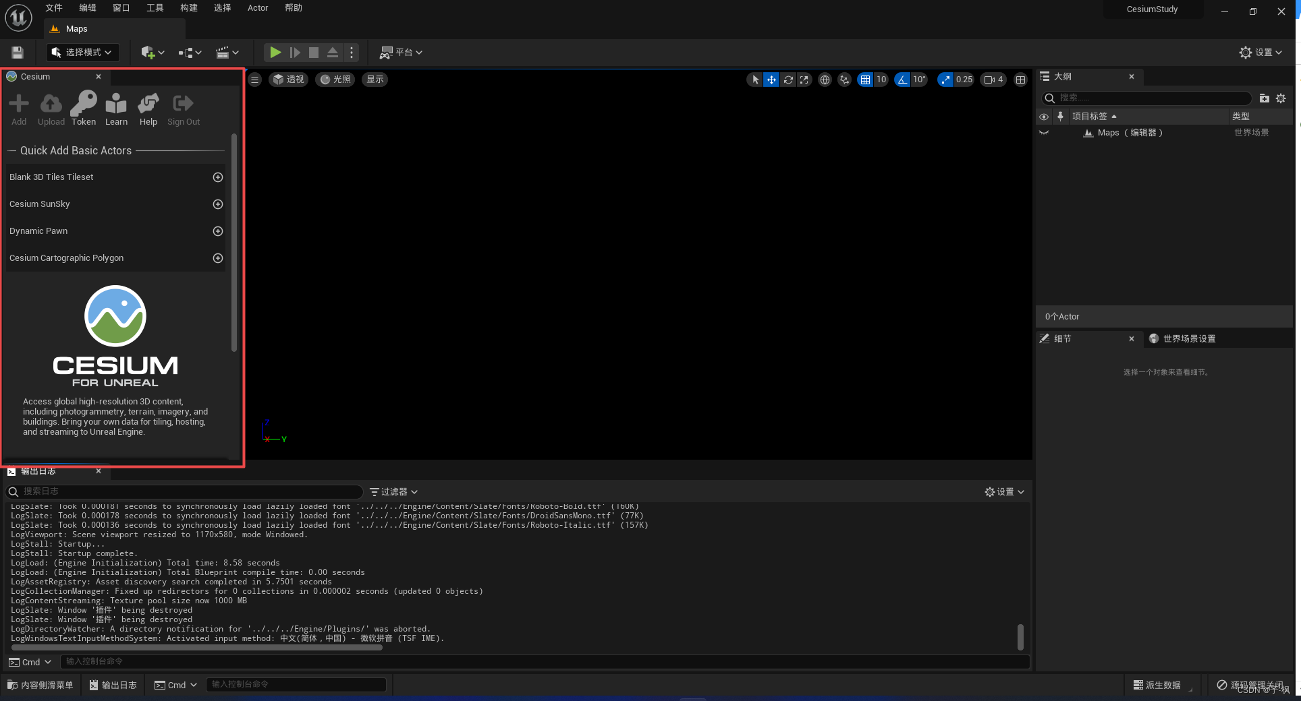
Task: Open the 文件 menu
Action: pyautogui.click(x=54, y=8)
